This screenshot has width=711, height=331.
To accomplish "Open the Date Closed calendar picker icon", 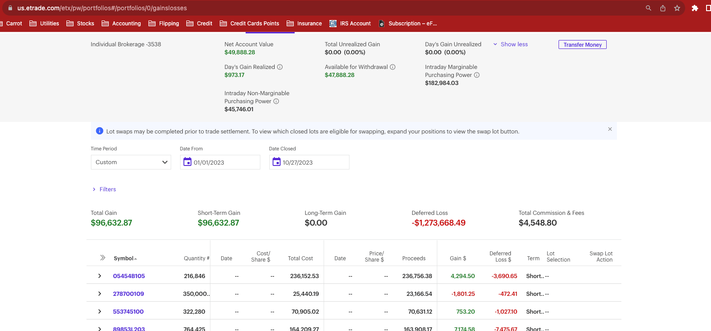I will click(x=276, y=162).
